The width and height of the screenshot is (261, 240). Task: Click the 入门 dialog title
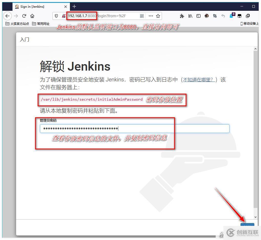coord(25,40)
